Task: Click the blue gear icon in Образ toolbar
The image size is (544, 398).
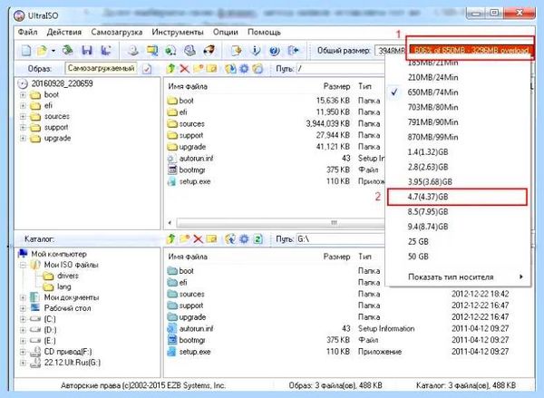Action: click(x=244, y=69)
